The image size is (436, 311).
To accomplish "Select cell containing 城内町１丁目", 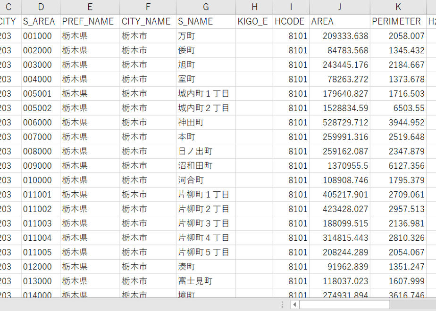I will [x=206, y=94].
